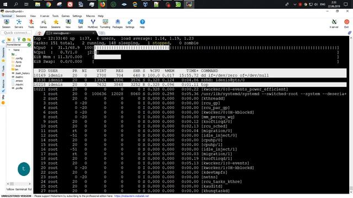Edit the /home/idenis/ path field
The image size is (353, 198).
coord(17,45)
